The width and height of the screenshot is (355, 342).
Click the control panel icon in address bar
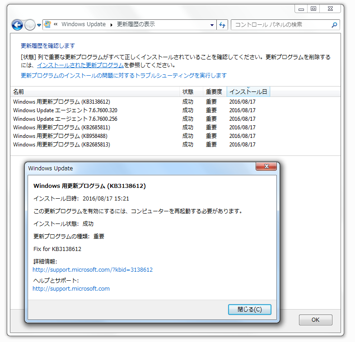pos(48,25)
